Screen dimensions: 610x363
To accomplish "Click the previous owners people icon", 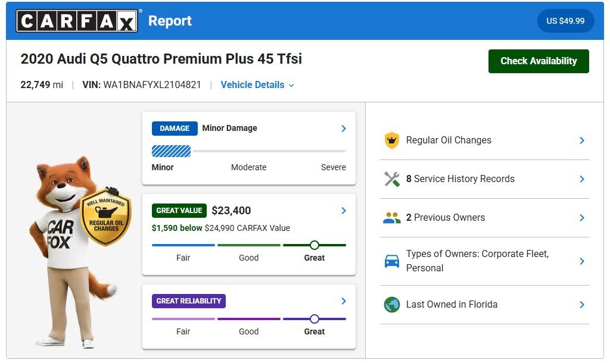I will pyautogui.click(x=392, y=218).
